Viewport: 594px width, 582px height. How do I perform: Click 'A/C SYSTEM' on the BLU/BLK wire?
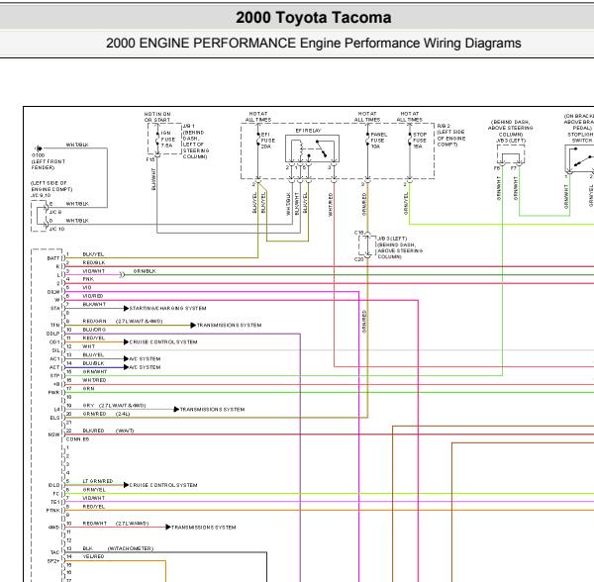click(145, 367)
